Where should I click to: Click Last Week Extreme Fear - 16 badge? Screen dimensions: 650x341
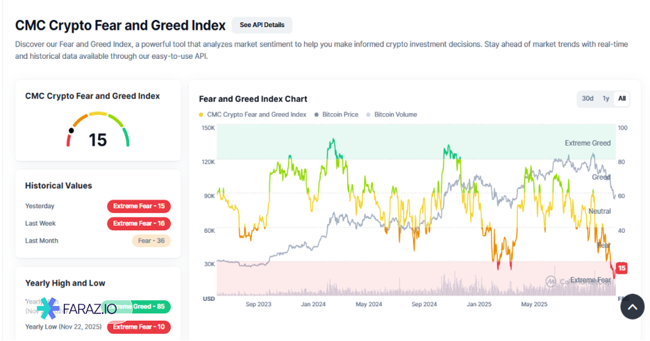[139, 223]
